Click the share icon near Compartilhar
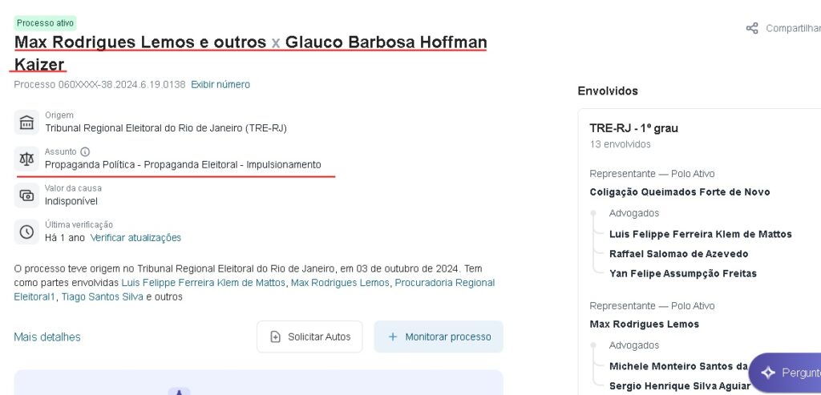Viewport: 821px width, 395px height. point(752,28)
